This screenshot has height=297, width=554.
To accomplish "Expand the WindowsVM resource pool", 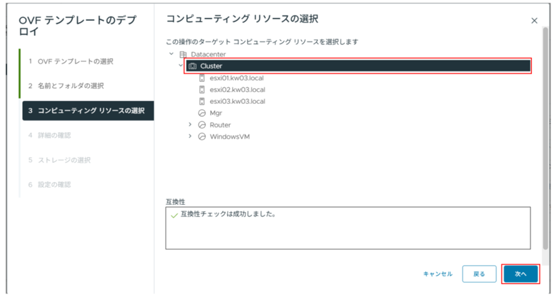I will tap(190, 136).
